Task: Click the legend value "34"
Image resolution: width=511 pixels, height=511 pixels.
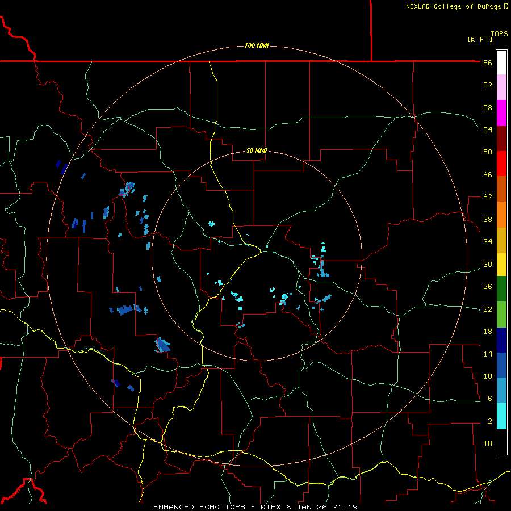Action: (x=488, y=242)
